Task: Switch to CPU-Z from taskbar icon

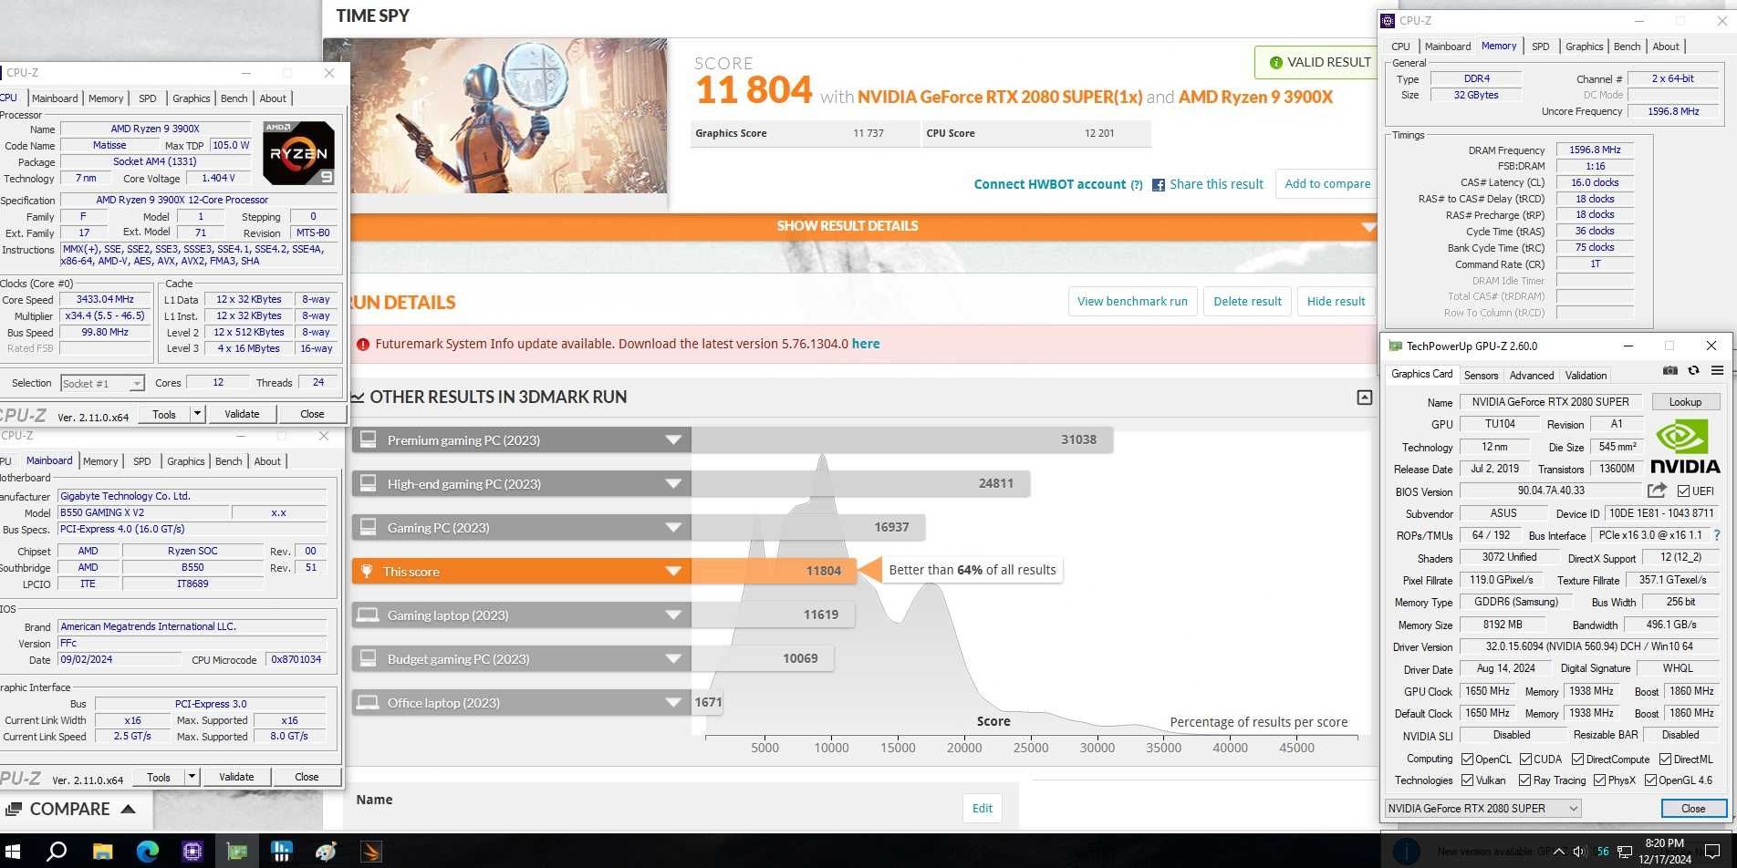Action: (192, 852)
